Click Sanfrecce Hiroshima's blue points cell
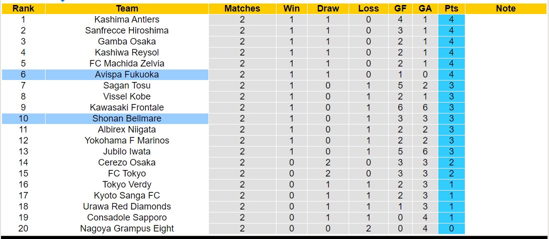549x239 pixels. (x=451, y=30)
